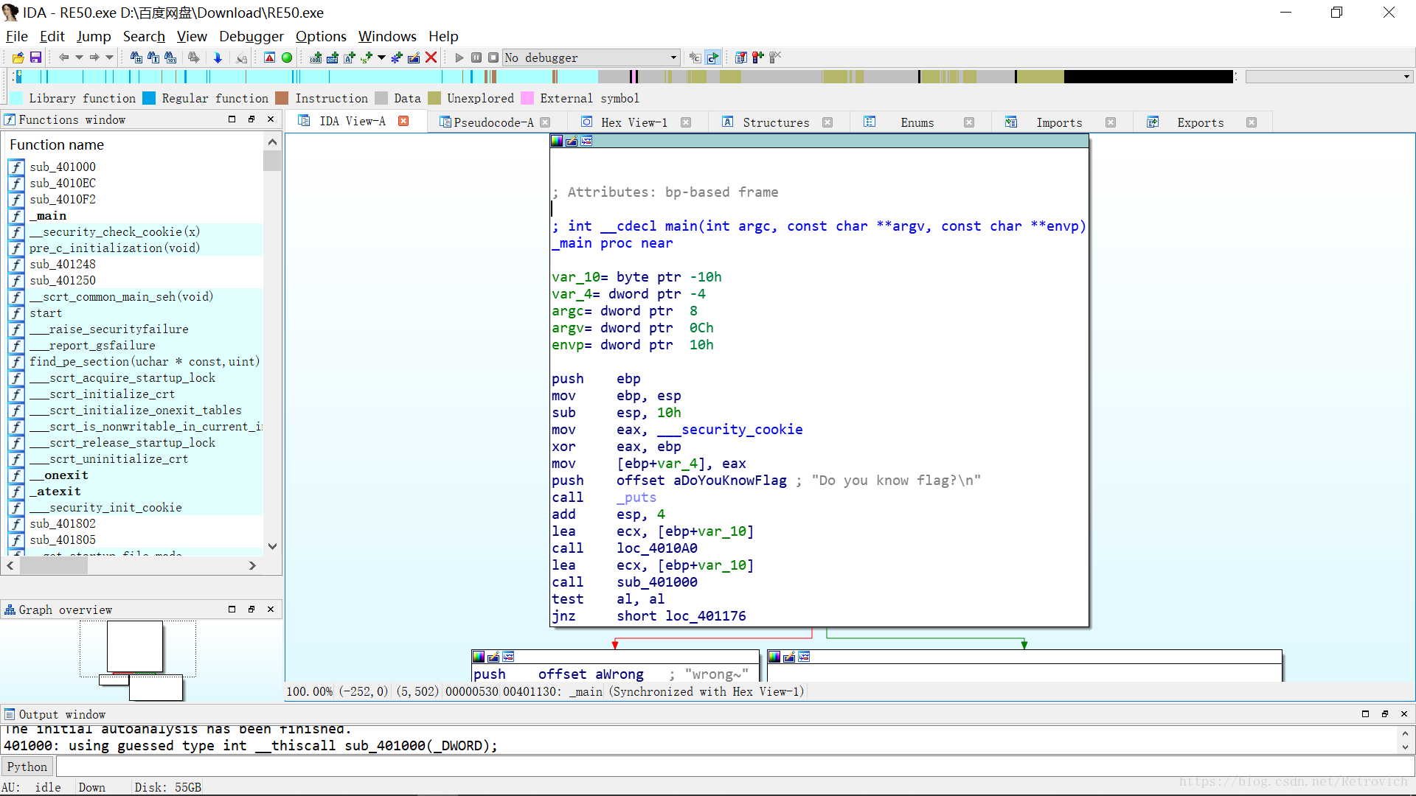Switch to the Hex View-1 tab
This screenshot has height=796, width=1416.
point(634,122)
